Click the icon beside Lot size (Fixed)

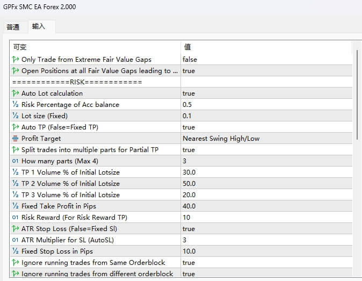15,116
